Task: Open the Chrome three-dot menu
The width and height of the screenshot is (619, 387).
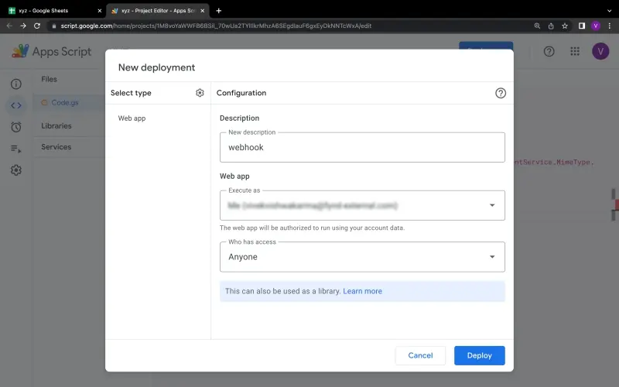Action: click(x=610, y=26)
